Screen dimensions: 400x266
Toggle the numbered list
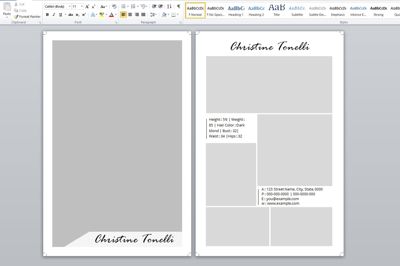click(x=133, y=6)
